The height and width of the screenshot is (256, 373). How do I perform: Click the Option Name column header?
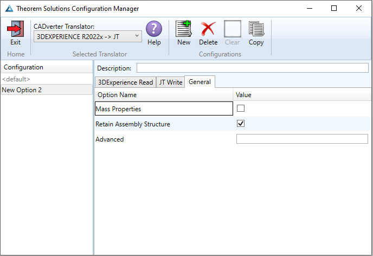pyautogui.click(x=164, y=95)
